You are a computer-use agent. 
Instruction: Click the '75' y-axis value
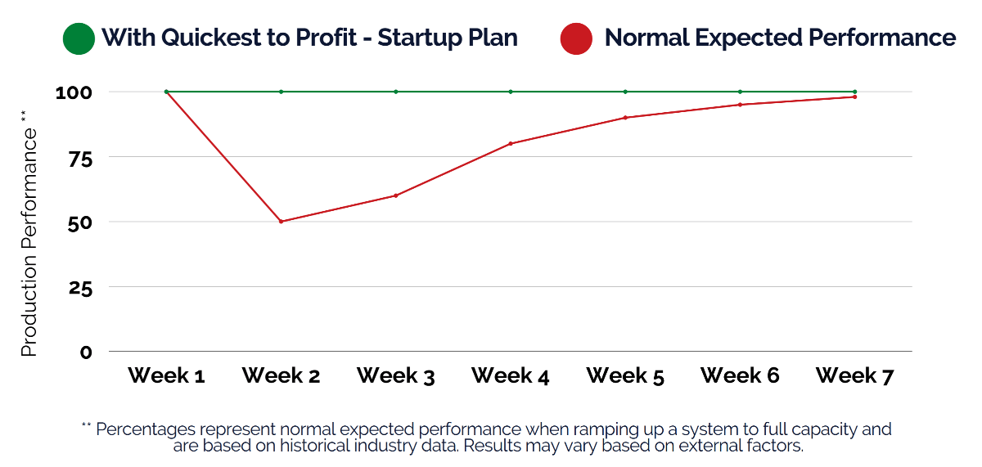point(78,158)
